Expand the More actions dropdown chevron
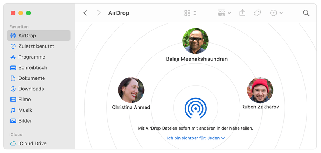321x153 pixels. tap(281, 13)
